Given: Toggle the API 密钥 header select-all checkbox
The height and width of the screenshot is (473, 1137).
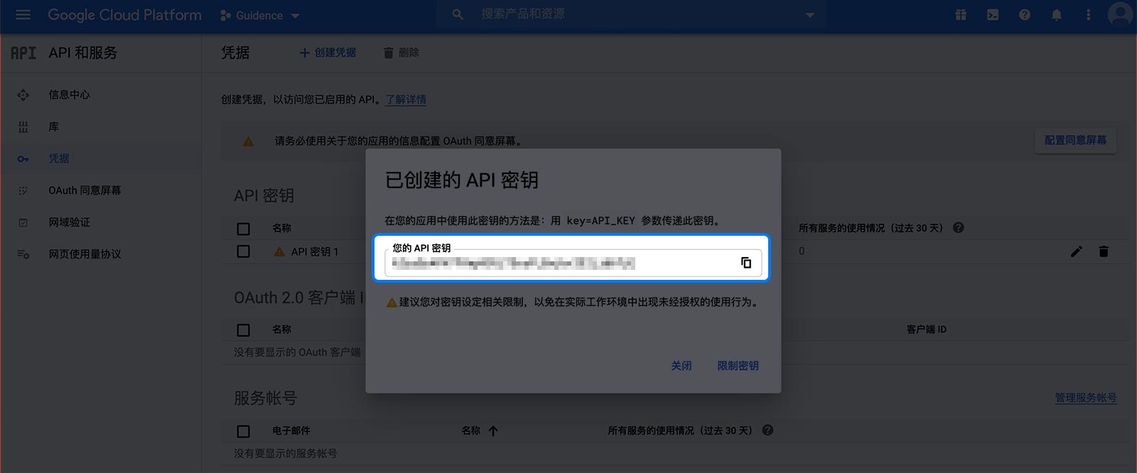Looking at the screenshot, I should tap(243, 229).
